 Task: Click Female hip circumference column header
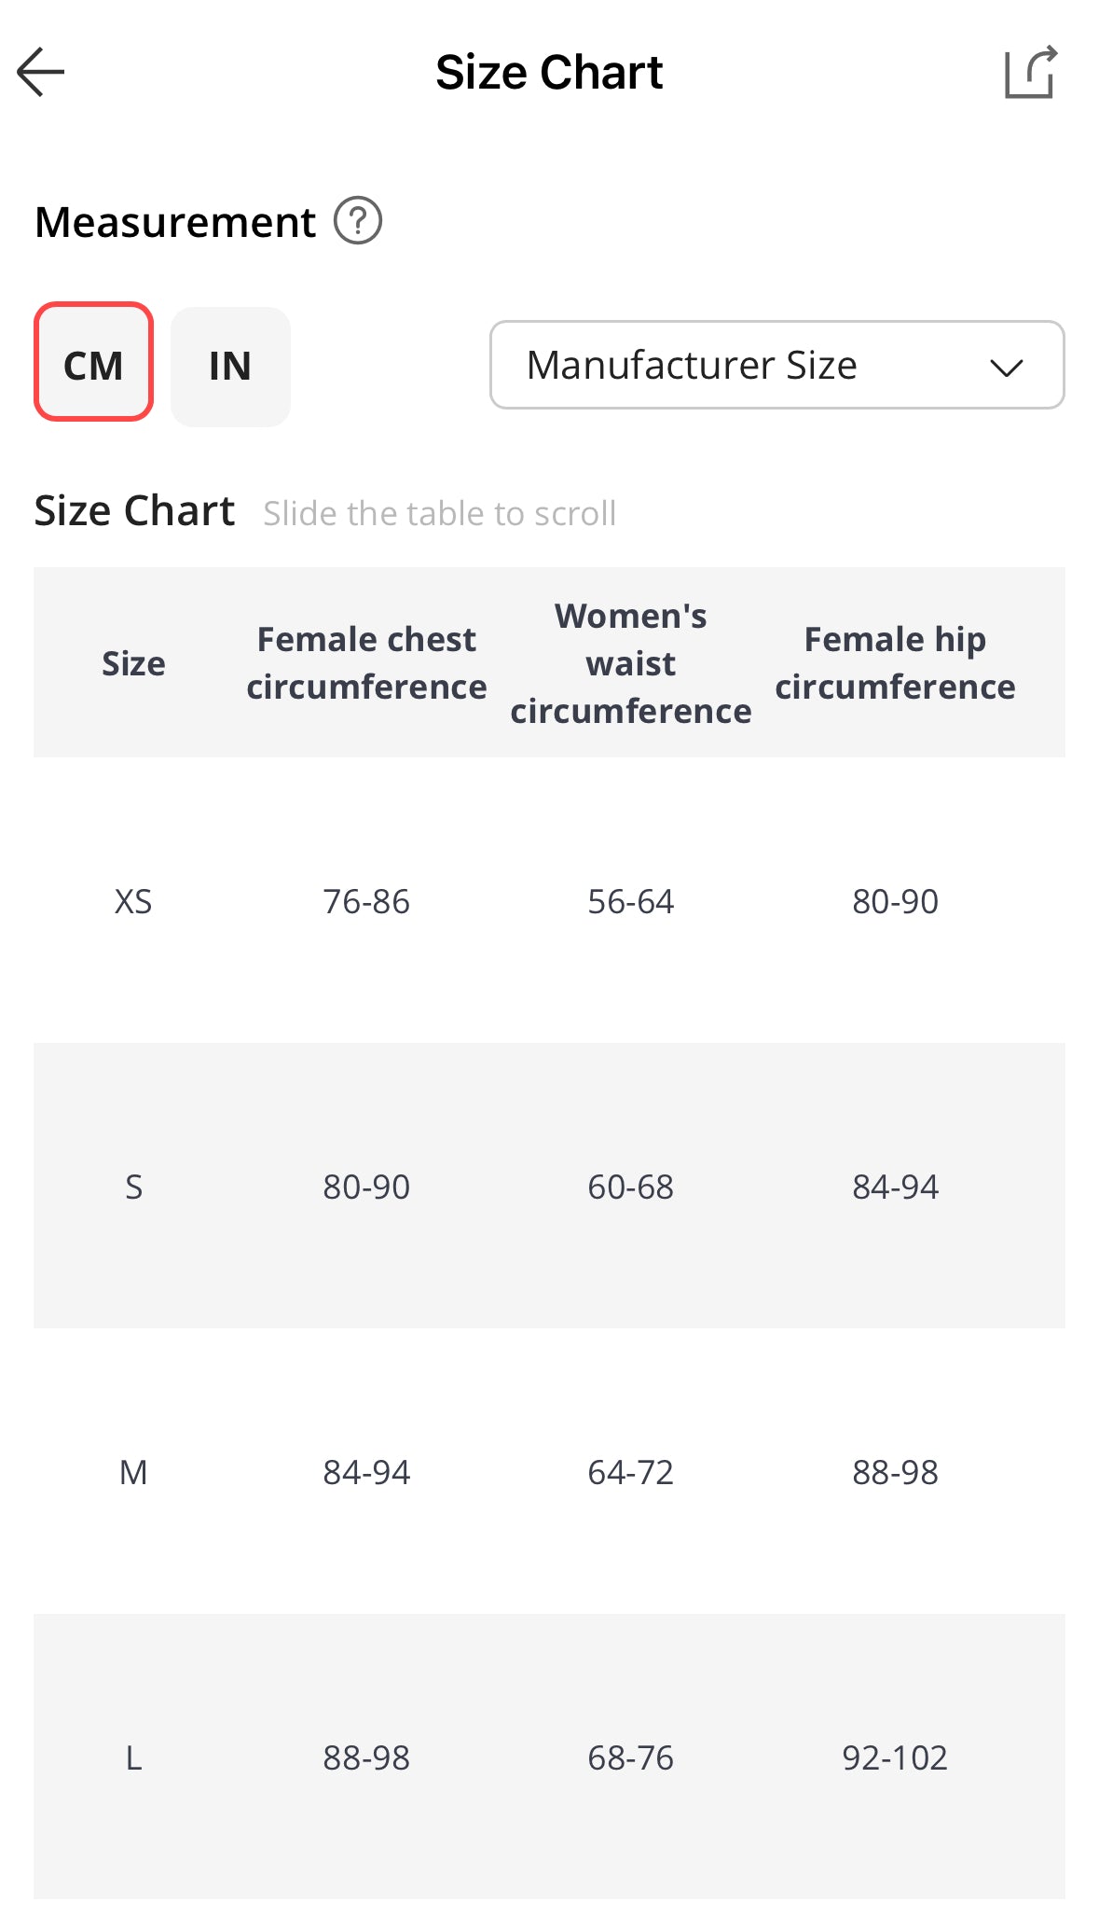[895, 663]
